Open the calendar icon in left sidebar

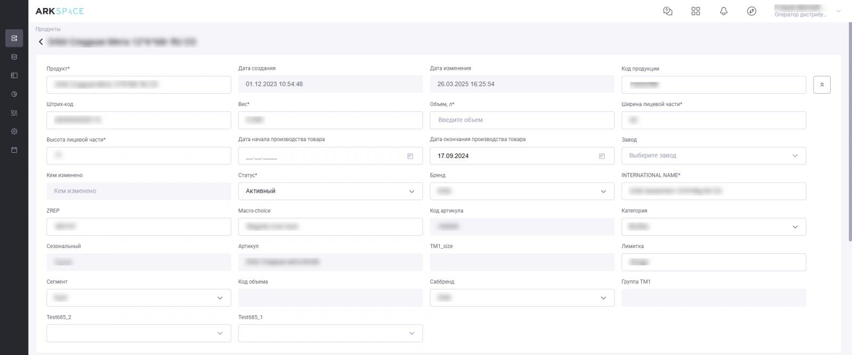click(14, 150)
